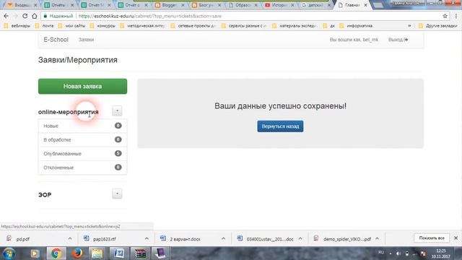Viewport: 462px width, 260px height.
Task: Open the options arrow for pap1623.rtf download
Action: click(147, 238)
